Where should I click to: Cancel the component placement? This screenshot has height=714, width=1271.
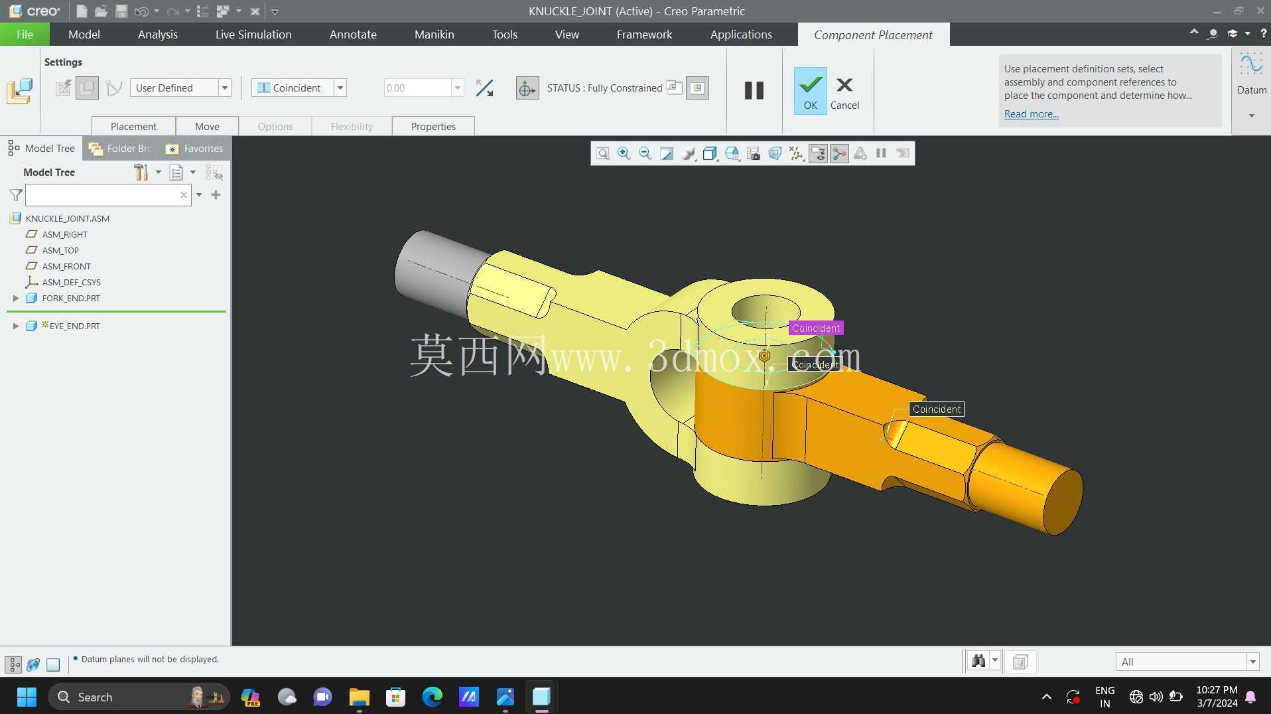pos(844,93)
